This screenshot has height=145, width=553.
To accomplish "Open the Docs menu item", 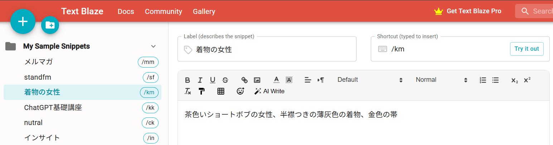I will click(126, 11).
